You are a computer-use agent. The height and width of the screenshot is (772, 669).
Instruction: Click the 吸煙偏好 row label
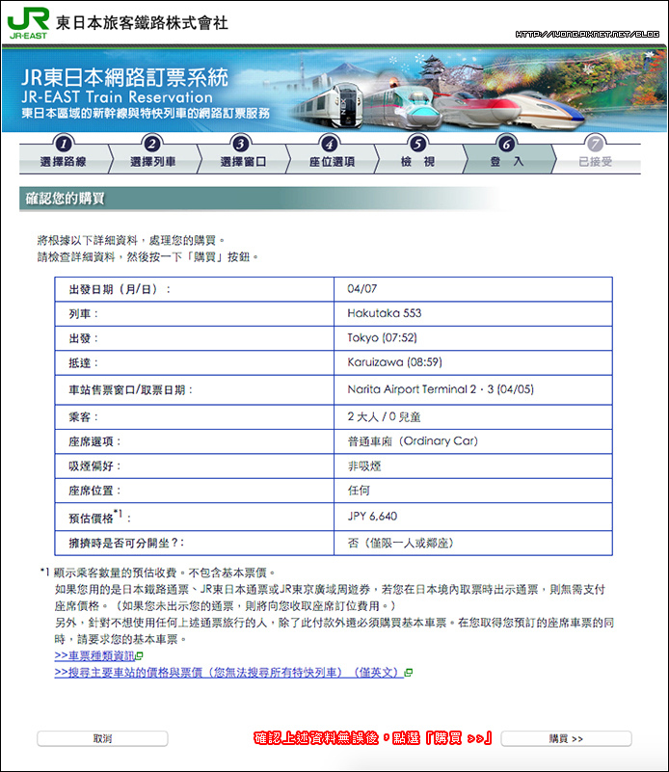click(x=94, y=466)
